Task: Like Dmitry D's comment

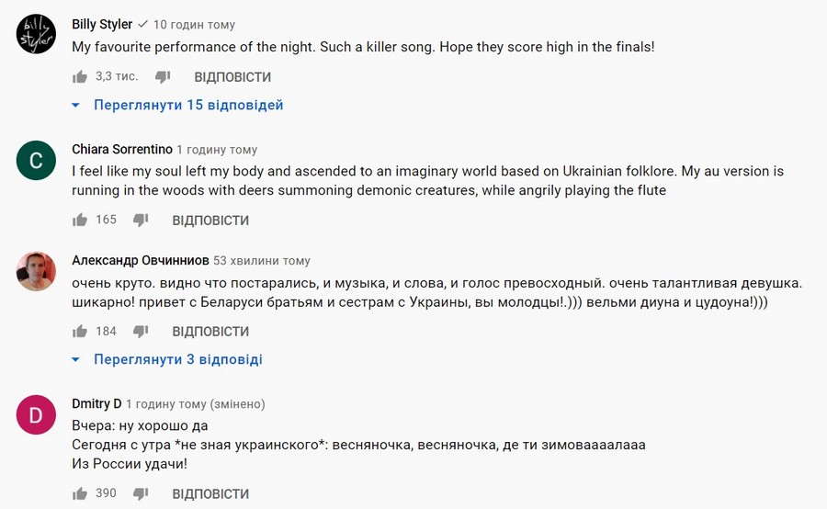Action: [x=80, y=493]
